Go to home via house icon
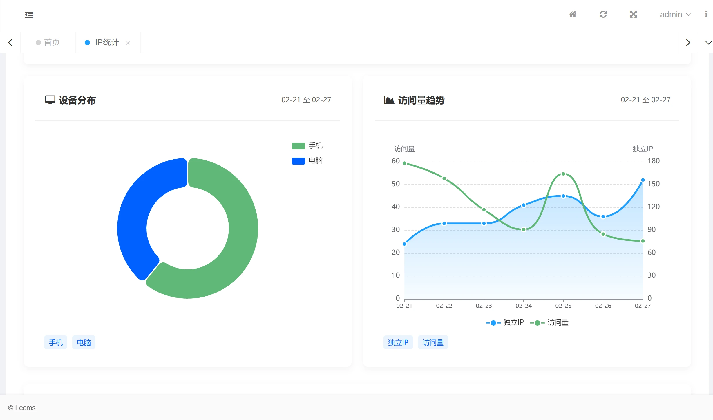The image size is (713, 420). (x=573, y=14)
